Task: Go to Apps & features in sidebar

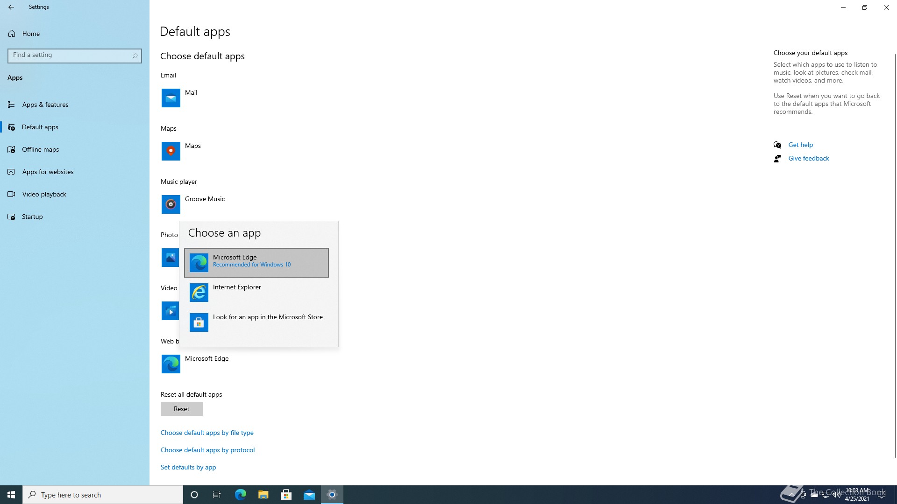Action: coord(45,105)
